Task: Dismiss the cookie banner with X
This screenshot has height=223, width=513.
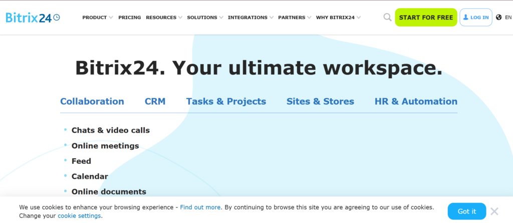Action: coord(494,211)
